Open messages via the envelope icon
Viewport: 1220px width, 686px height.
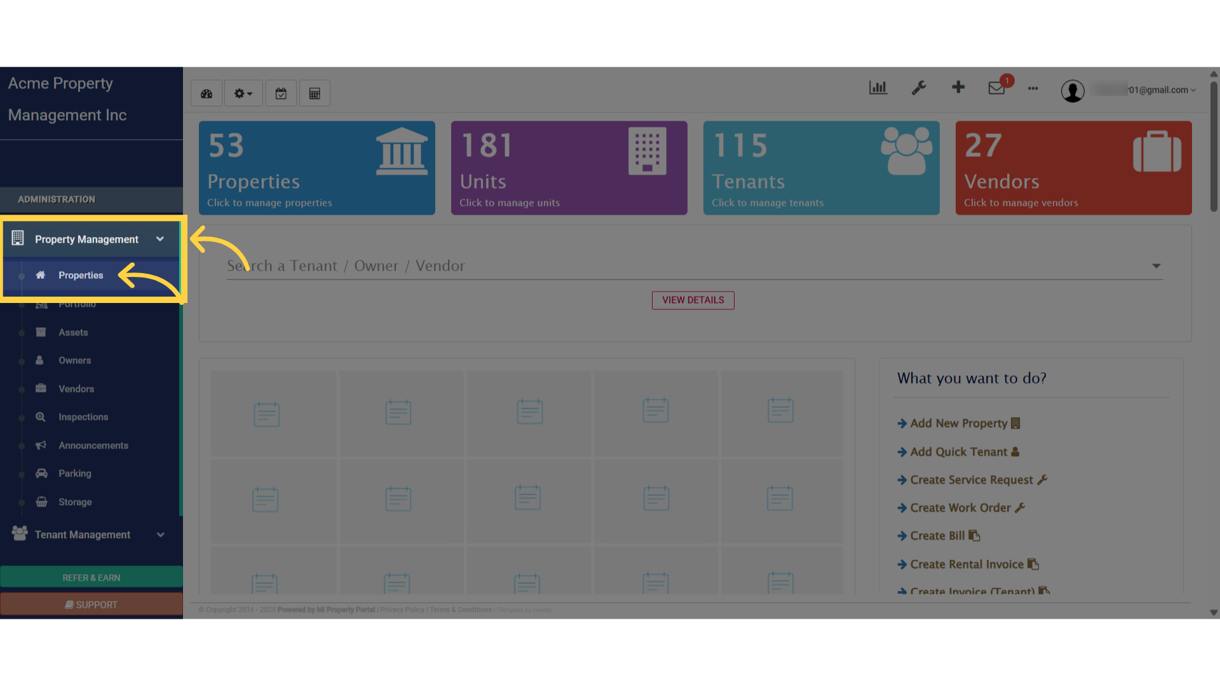(x=996, y=89)
